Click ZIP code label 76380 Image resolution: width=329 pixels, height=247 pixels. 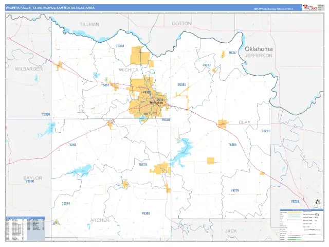point(30,182)
